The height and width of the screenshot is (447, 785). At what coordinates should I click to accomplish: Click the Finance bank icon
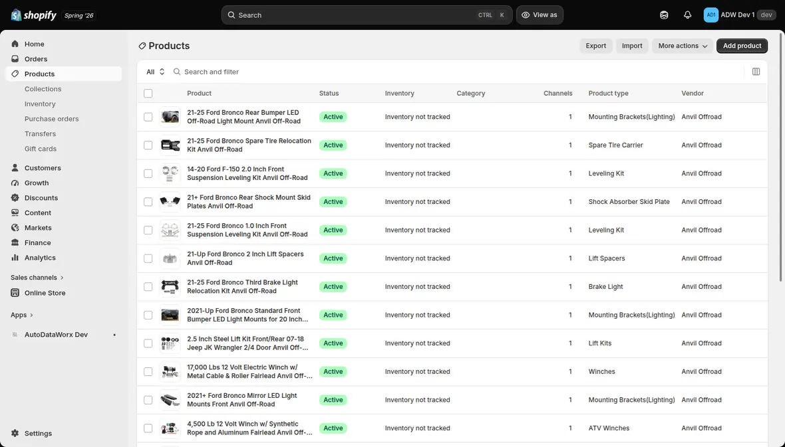pos(15,243)
